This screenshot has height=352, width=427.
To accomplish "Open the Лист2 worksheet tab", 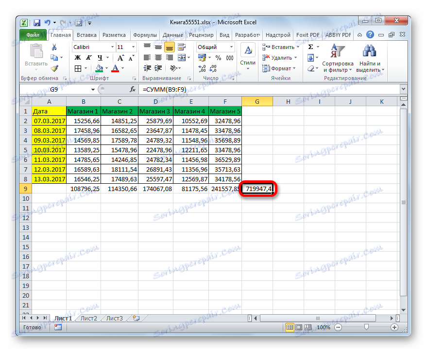I will coord(89,318).
